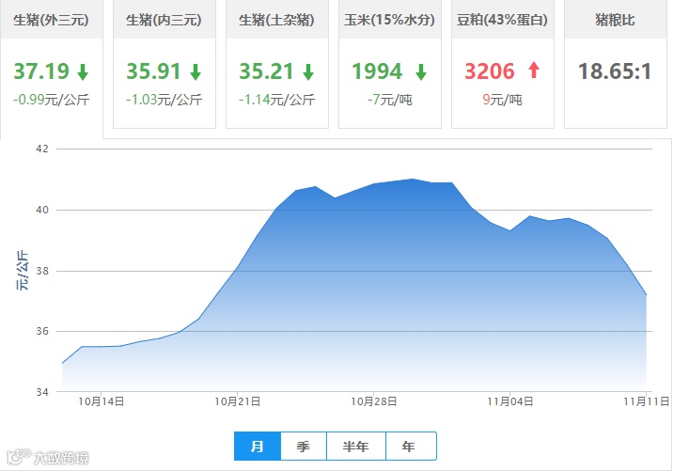Click the 元/公斤 y-axis title
The width and height of the screenshot is (673, 471).
click(23, 271)
